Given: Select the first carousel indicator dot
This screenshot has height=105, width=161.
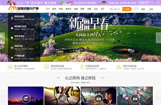Looking at the screenshot, I should 72,57.
